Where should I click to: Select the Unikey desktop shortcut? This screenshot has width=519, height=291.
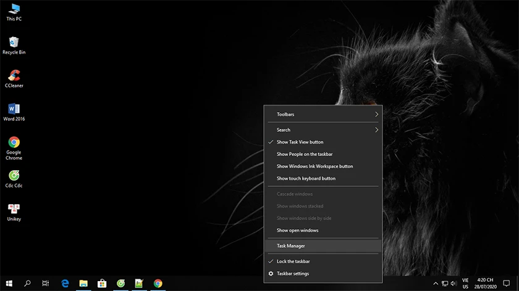pyautogui.click(x=14, y=212)
